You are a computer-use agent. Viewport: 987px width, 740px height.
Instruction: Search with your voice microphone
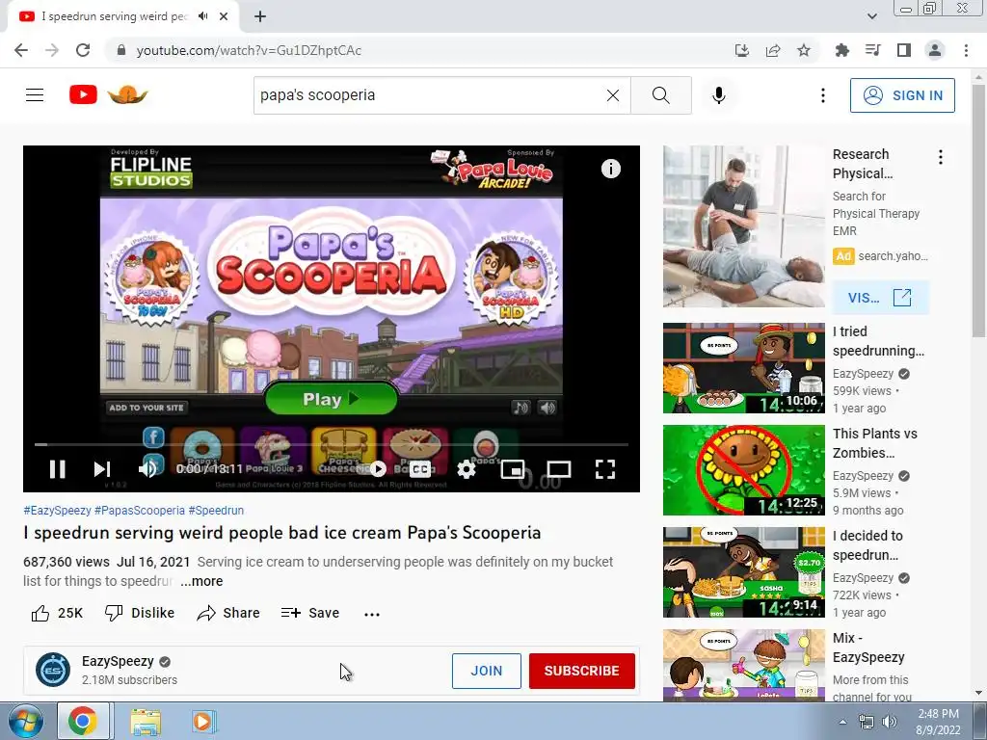719,95
